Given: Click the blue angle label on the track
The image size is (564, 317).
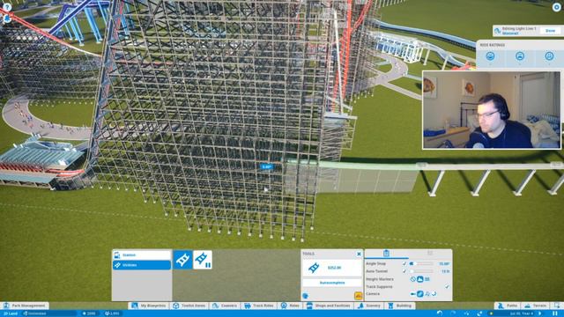Looking at the screenshot, I should 266,166.
